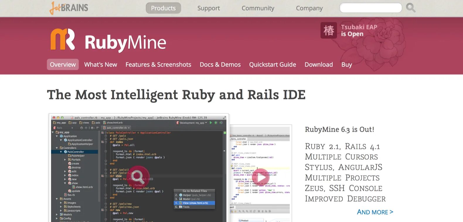Click RubyMine 6.3 is Out heading
The width and height of the screenshot is (463, 222).
[x=339, y=129]
